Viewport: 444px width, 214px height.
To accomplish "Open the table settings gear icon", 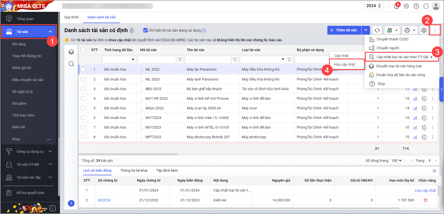I will (x=424, y=30).
